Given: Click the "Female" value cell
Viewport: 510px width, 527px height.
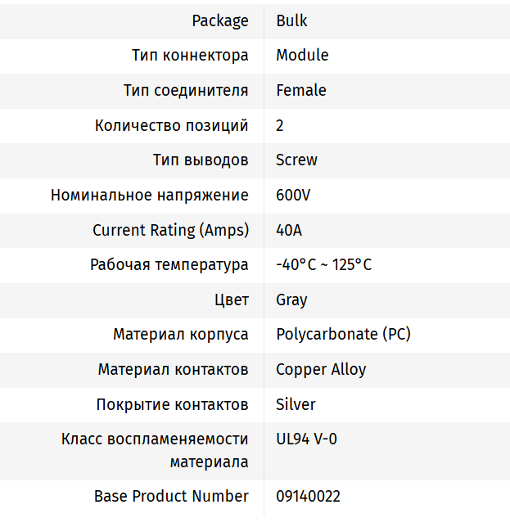Looking at the screenshot, I should [x=300, y=90].
